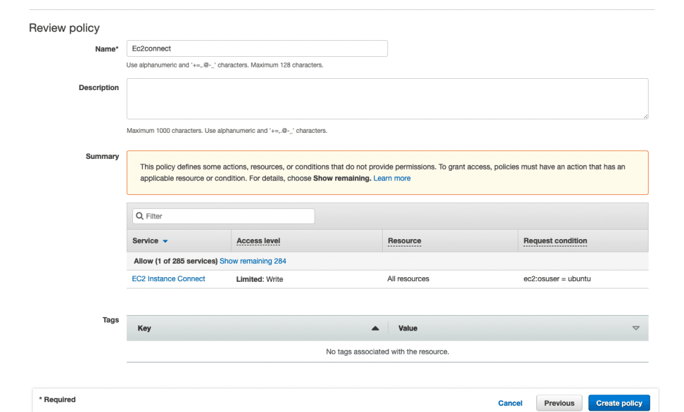Expand list with Show remaining 284
The width and height of the screenshot is (684, 412).
pyautogui.click(x=252, y=261)
